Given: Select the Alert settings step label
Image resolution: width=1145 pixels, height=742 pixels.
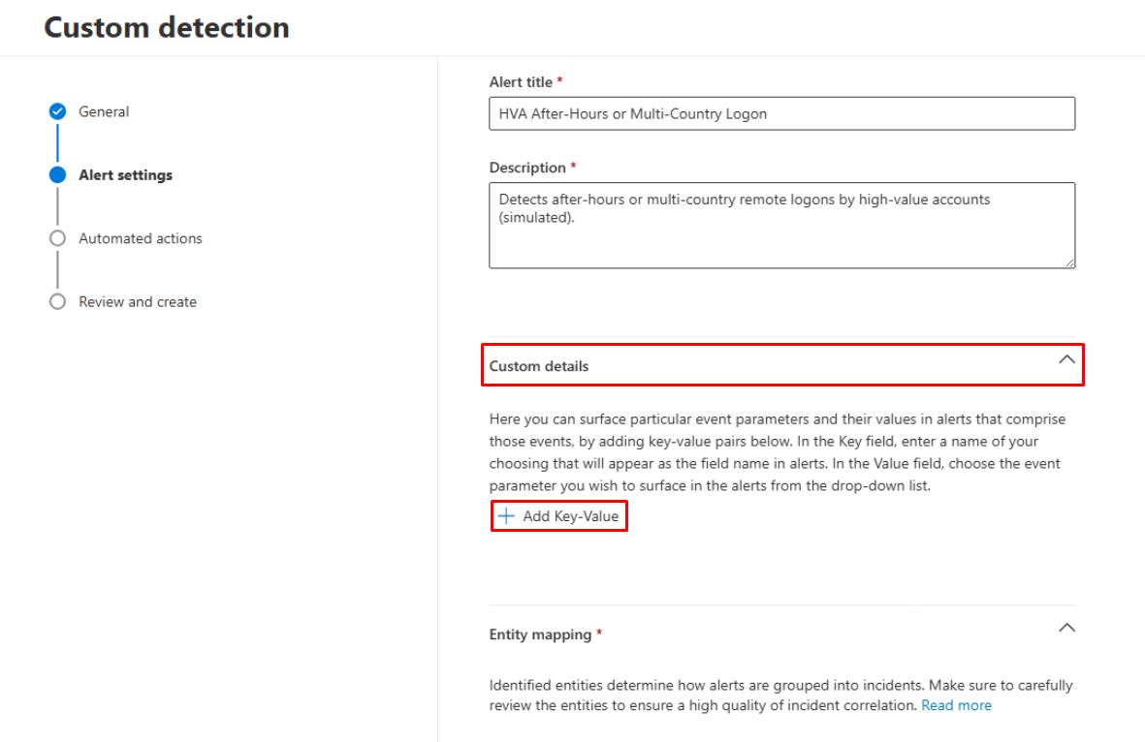Looking at the screenshot, I should pos(125,175).
